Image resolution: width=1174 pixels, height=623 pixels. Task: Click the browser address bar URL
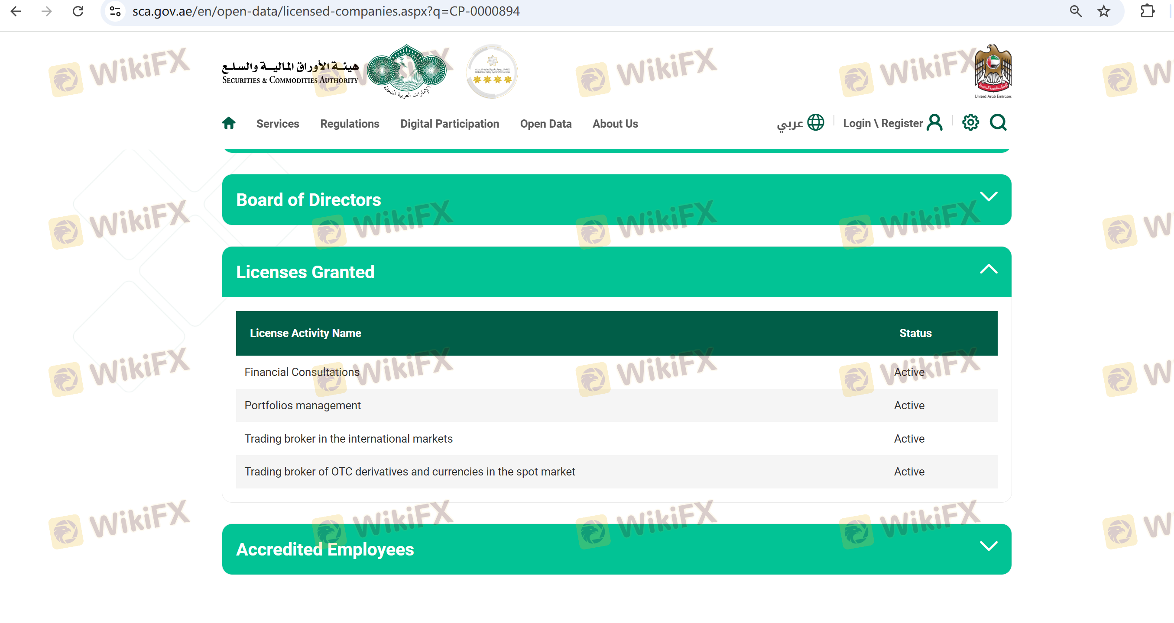click(326, 11)
